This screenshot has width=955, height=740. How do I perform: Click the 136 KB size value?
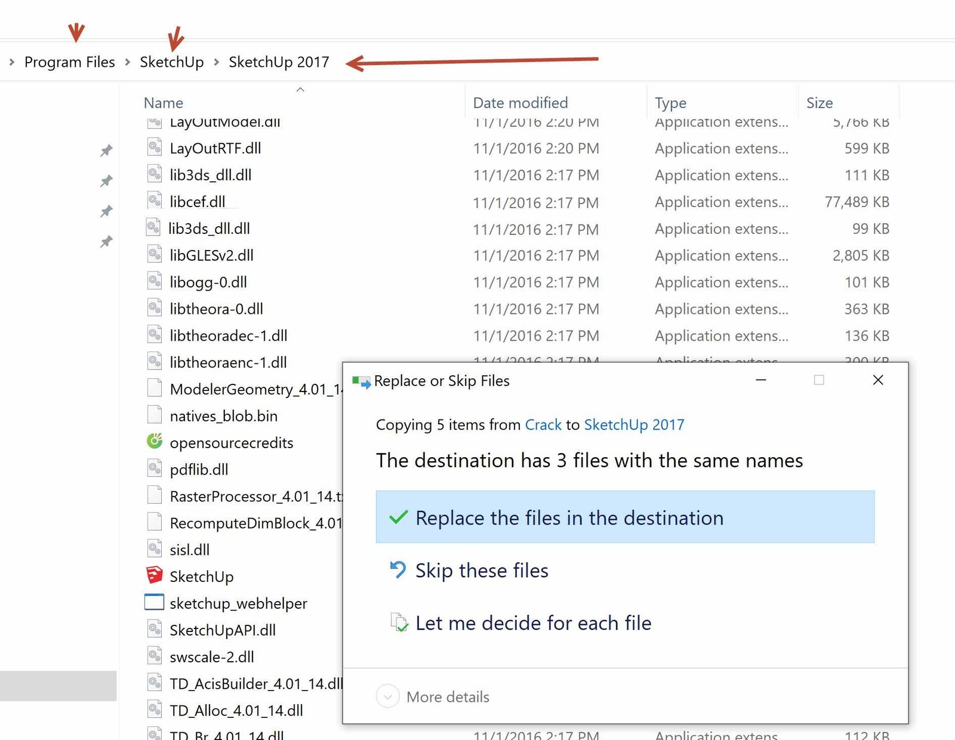867,336
